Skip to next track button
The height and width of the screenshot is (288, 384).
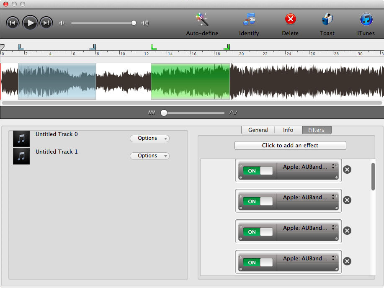pos(46,23)
